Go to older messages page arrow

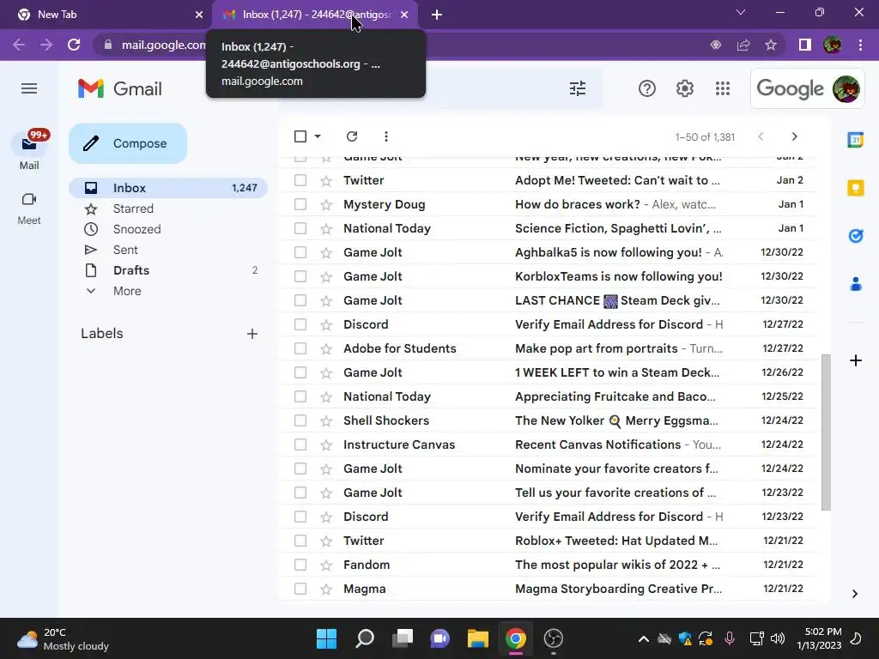click(x=794, y=136)
